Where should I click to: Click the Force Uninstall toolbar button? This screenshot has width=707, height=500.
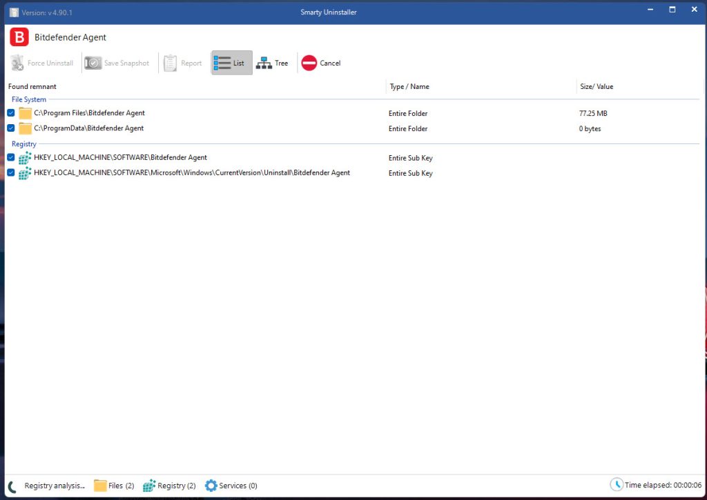pyautogui.click(x=42, y=63)
